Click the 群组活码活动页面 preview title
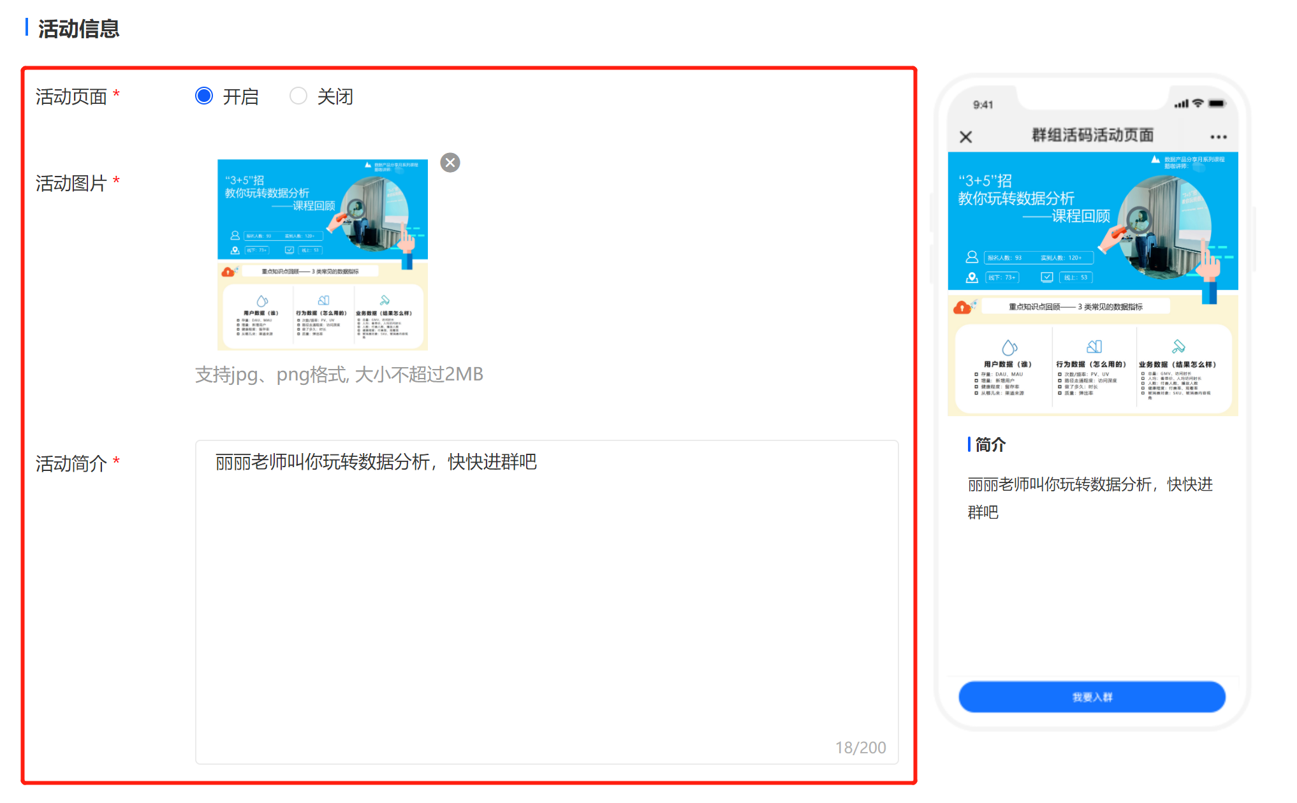This screenshot has height=803, width=1297. click(1093, 135)
